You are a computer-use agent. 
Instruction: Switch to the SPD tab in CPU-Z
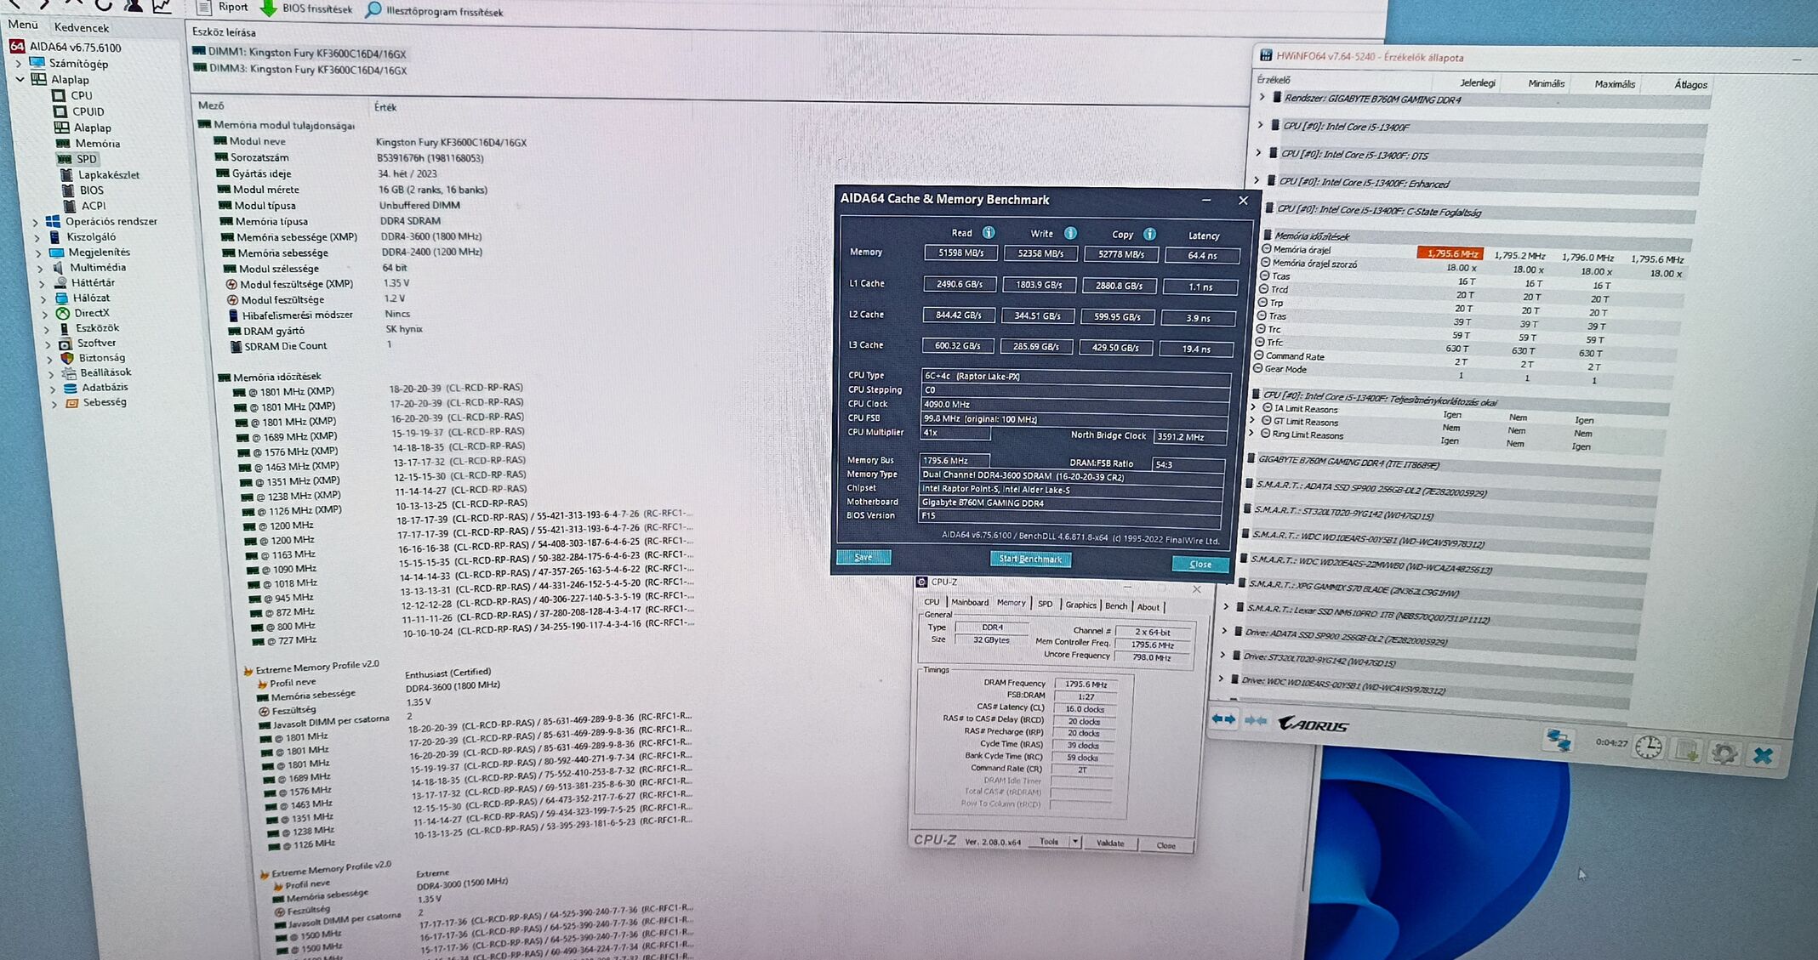[1046, 604]
